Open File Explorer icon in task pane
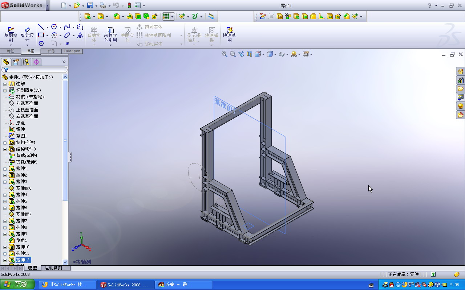465x290 pixels. point(460,89)
